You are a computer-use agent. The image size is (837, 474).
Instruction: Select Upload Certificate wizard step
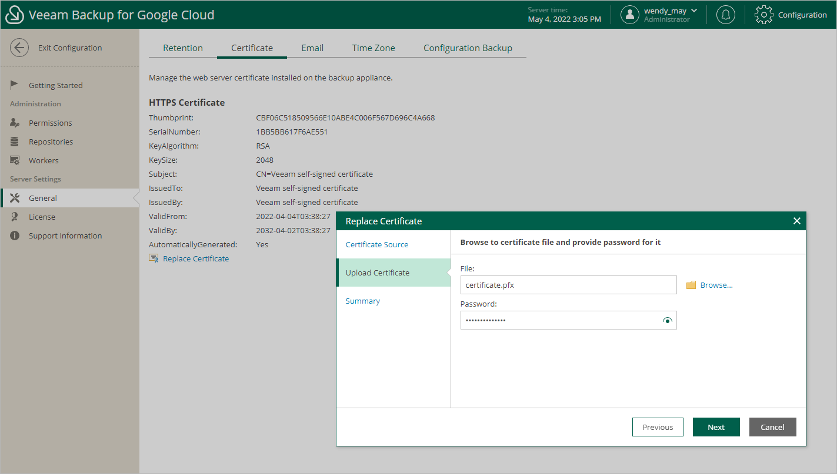394,273
